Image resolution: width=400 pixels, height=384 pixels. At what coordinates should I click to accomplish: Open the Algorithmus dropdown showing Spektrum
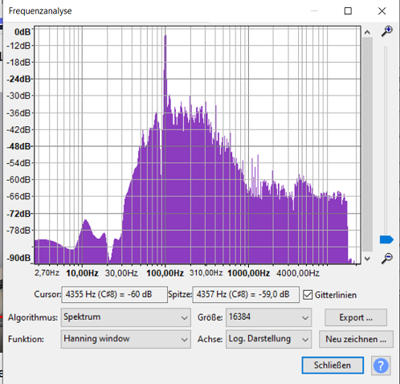[126, 317]
